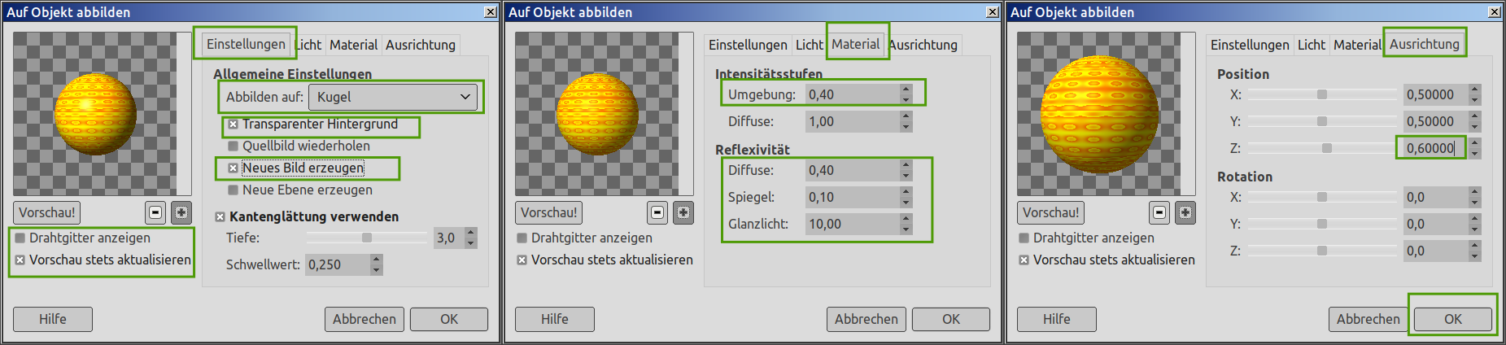This screenshot has width=1506, height=345.
Task: Zoom in preview in the Ausrichtung dialog
Action: click(x=1185, y=212)
